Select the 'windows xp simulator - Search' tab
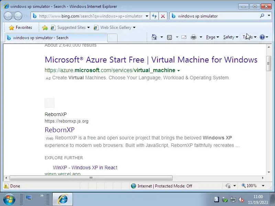 (56, 38)
